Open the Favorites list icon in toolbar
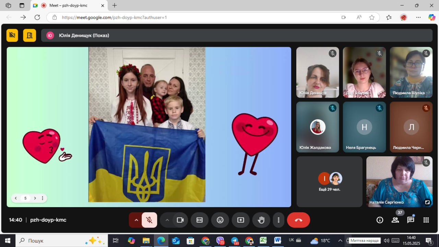Viewport: 439px width, 247px height. coord(389,17)
